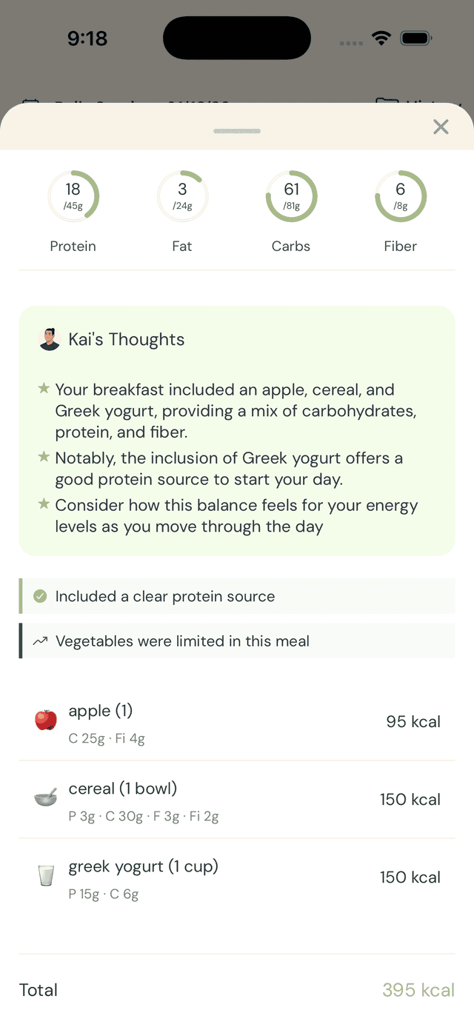Select the Fat progress ring
The width and height of the screenshot is (474, 1030).
tap(182, 195)
